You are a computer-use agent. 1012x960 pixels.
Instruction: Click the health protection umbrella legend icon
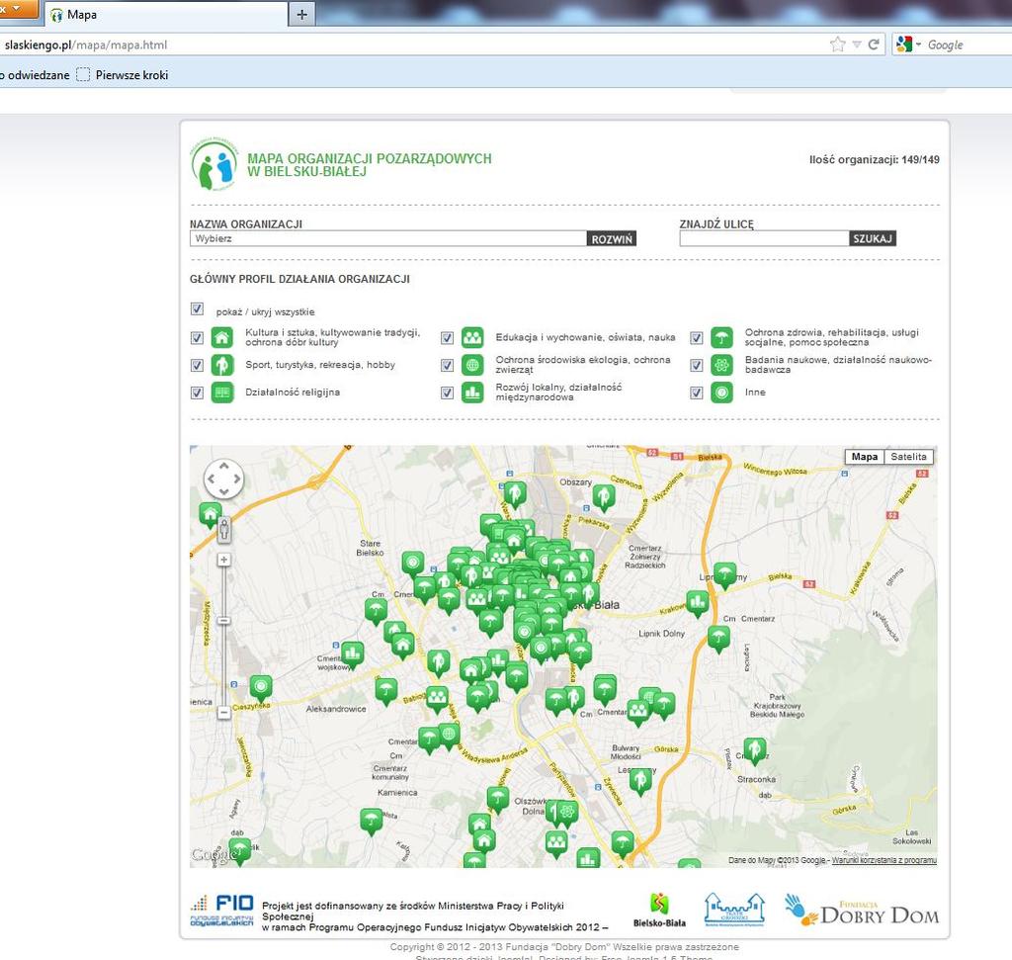(721, 338)
